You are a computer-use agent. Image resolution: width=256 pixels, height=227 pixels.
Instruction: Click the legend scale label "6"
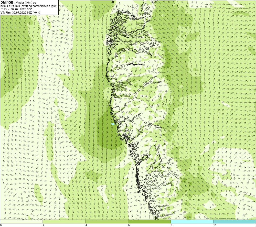[129, 225]
